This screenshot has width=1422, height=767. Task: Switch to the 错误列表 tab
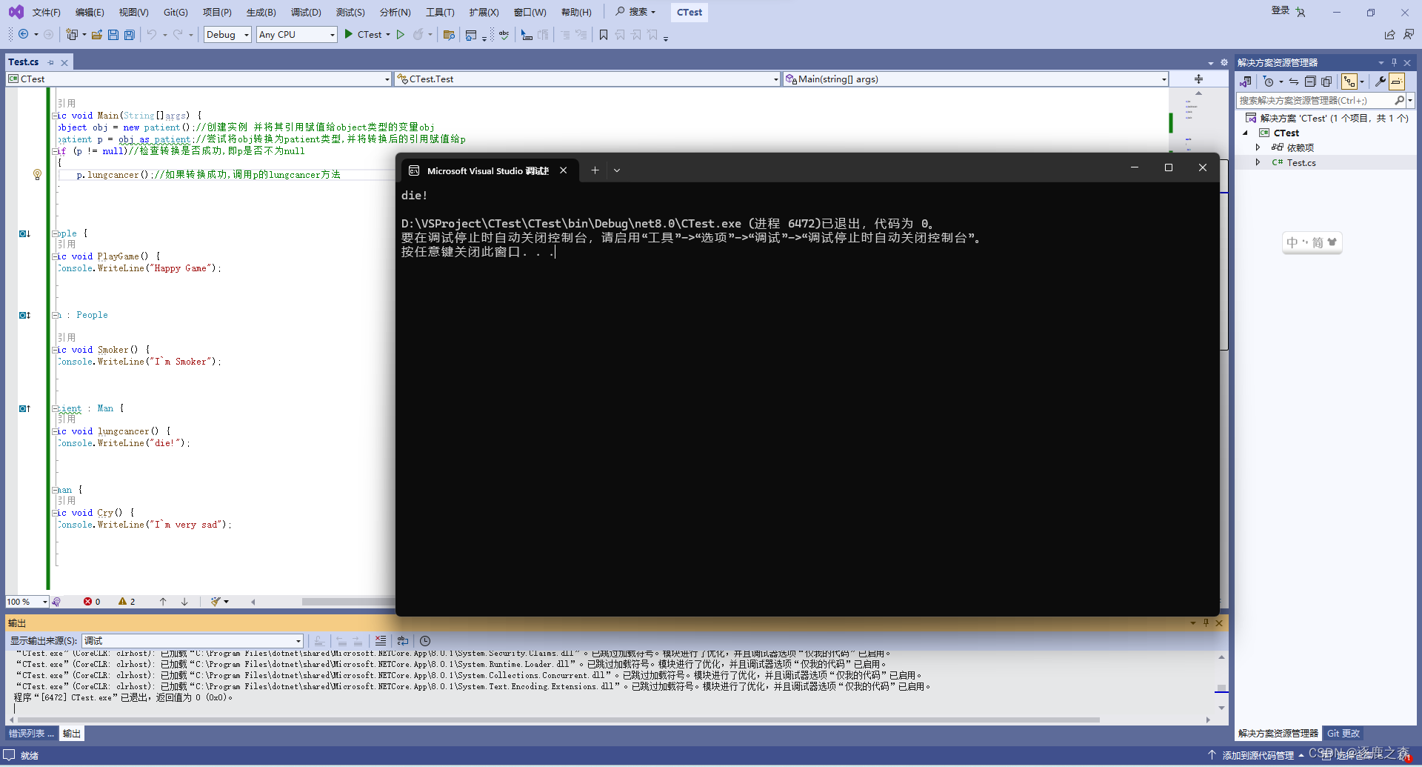pos(31,734)
